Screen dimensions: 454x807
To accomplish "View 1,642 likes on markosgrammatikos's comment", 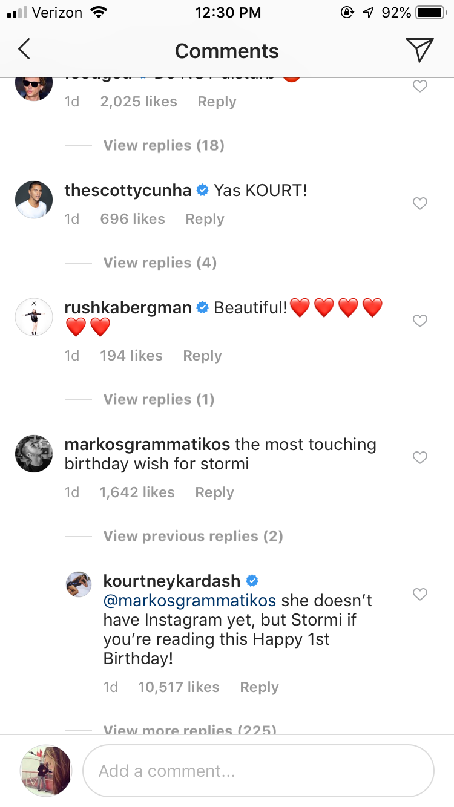I will (x=137, y=492).
